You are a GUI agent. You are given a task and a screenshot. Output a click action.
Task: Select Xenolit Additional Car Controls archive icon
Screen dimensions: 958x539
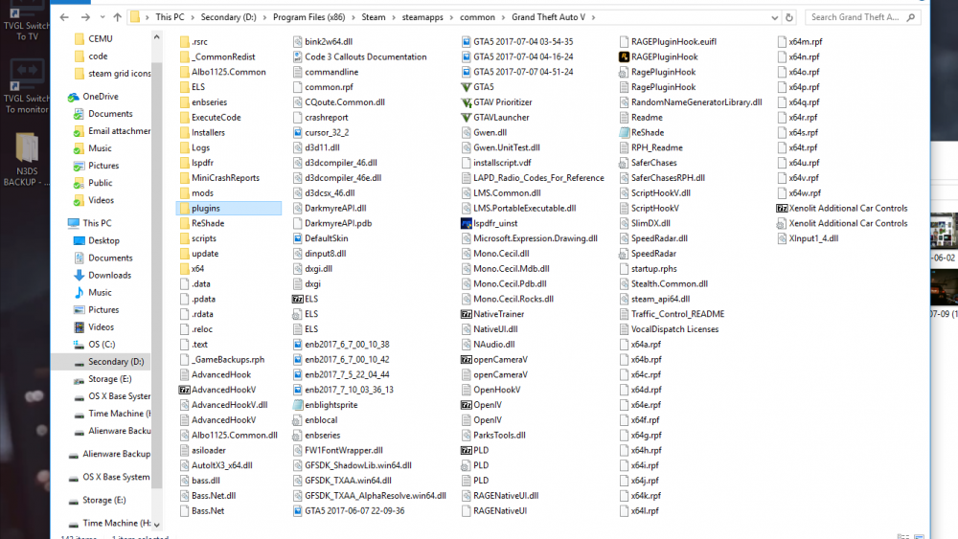point(782,208)
